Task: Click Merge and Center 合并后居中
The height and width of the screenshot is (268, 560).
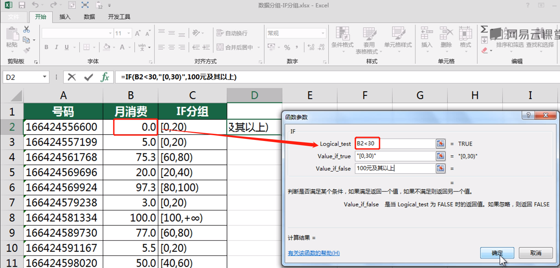Action: point(235,47)
